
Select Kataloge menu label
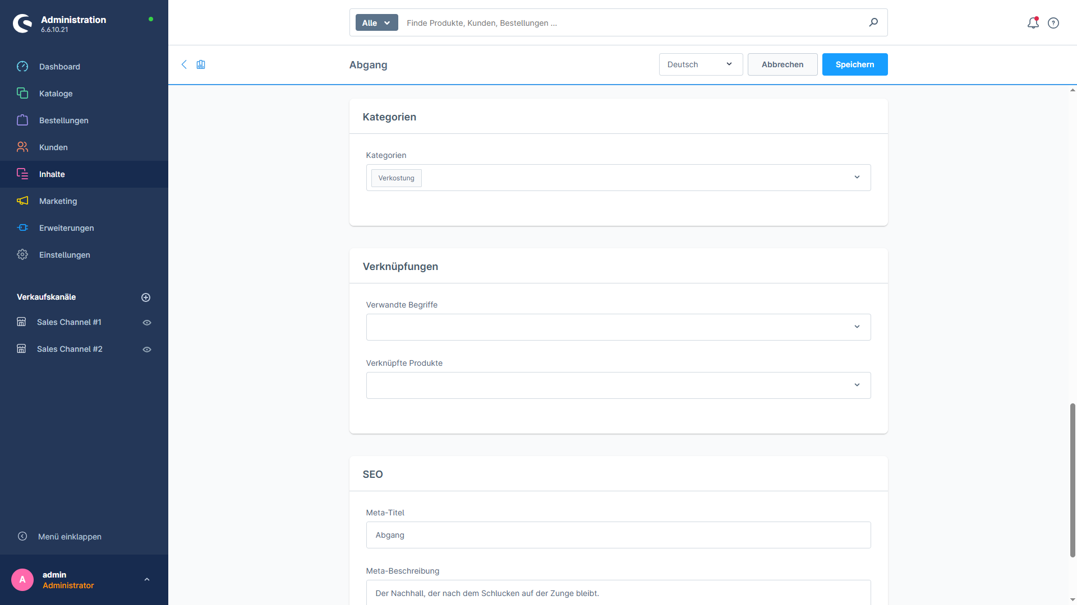56,94
